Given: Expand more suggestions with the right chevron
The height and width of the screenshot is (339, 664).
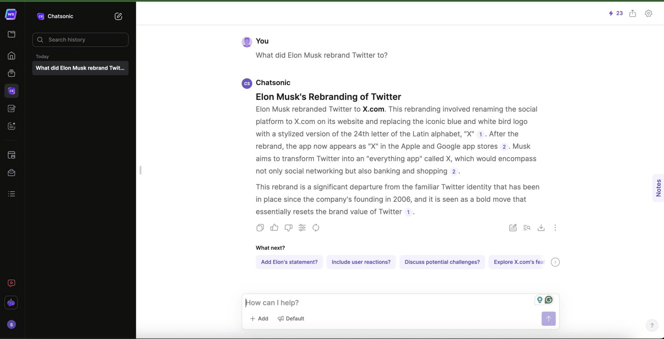Looking at the screenshot, I should [555, 262].
